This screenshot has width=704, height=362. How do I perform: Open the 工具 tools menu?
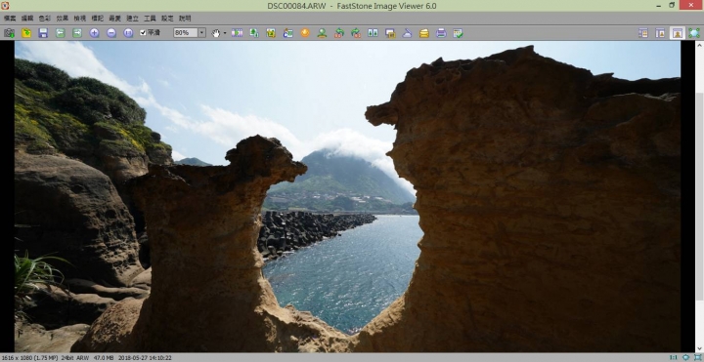(150, 19)
